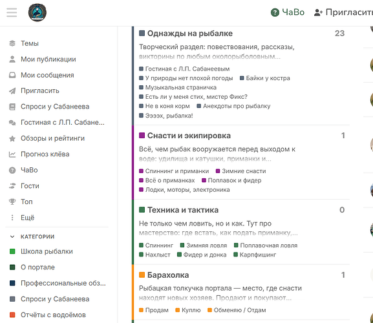Click the paper plane icon beside Пригласить
The width and height of the screenshot is (373, 323).
point(12,91)
